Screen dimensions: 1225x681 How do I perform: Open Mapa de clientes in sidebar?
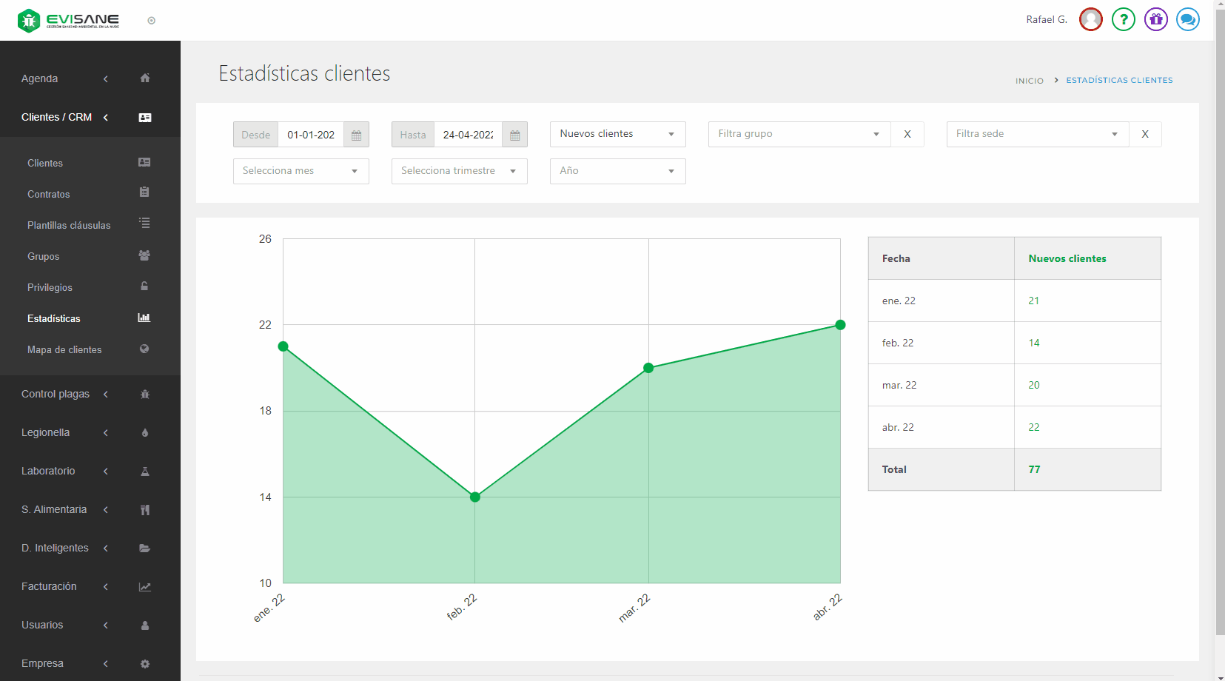(x=64, y=349)
